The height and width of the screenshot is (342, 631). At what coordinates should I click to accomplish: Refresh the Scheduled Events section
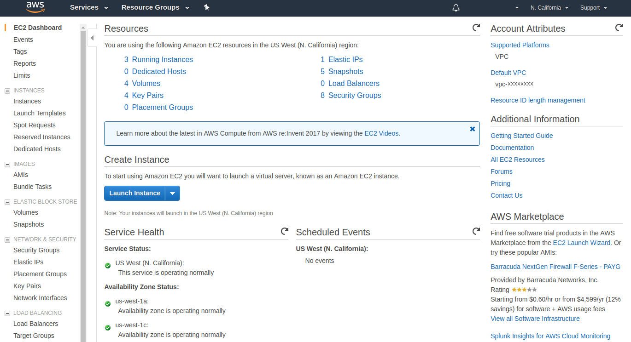pos(476,231)
